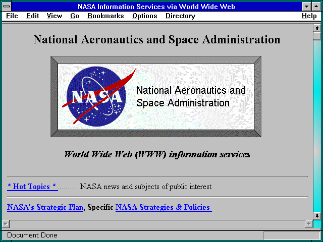Click the vertical scrollbar thumb

coord(317,36)
